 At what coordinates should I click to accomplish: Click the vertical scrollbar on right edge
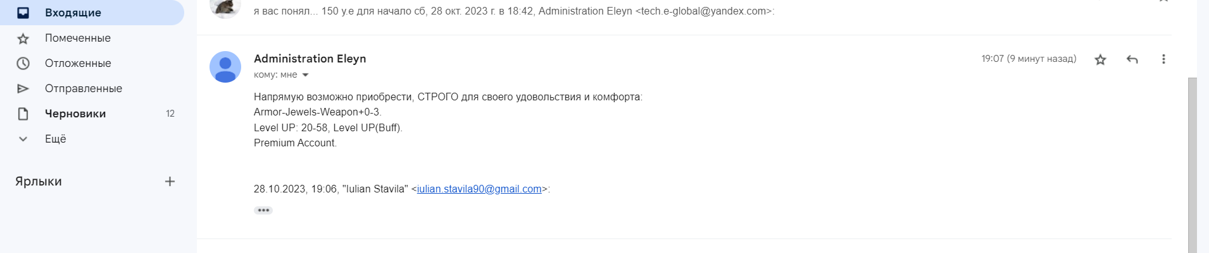tap(1193, 165)
